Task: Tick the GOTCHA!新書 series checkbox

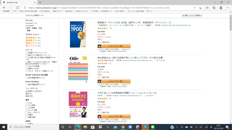Action: (x=26, y=66)
